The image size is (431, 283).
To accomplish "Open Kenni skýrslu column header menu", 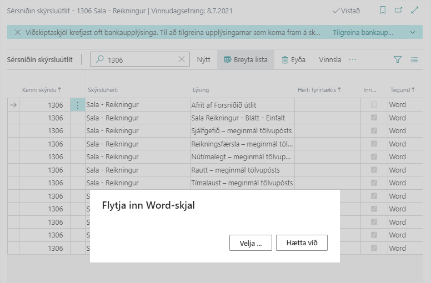I will tap(41, 89).
